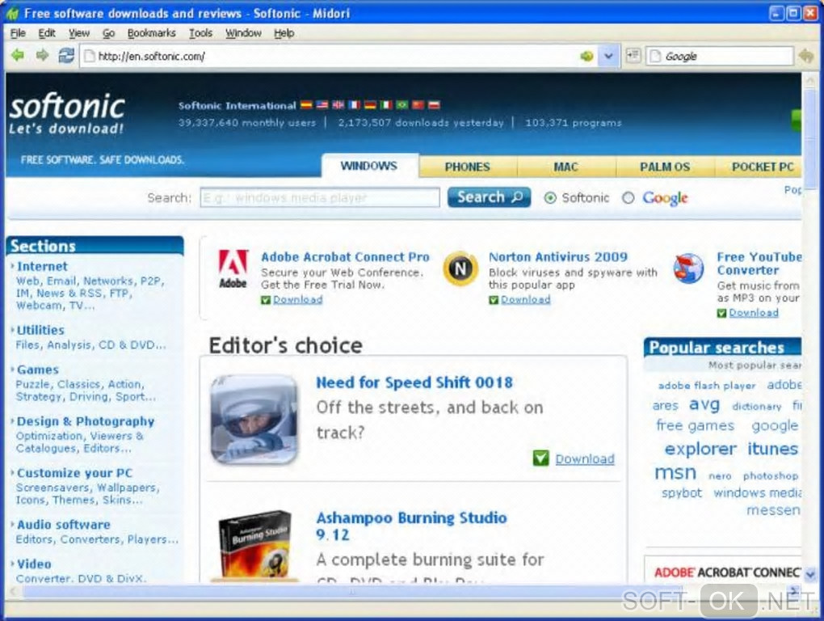
Task: Open the Go menu
Action: click(x=109, y=33)
